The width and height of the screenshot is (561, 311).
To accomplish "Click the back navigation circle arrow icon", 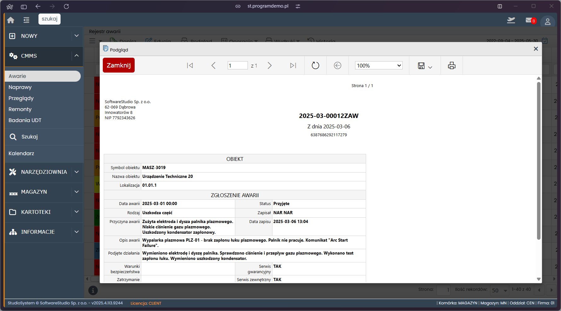I will 337,66.
